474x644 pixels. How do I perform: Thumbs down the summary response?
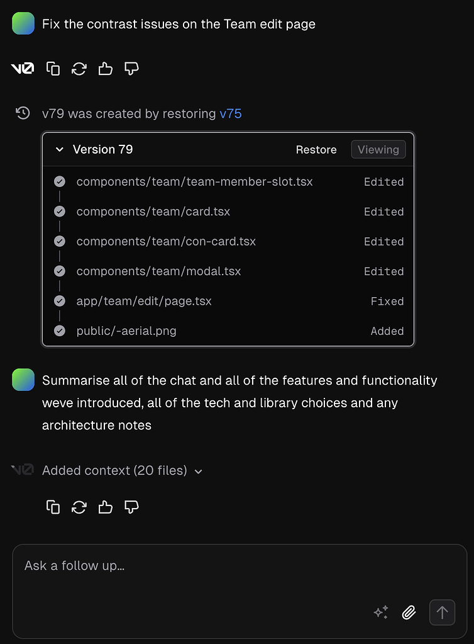click(131, 507)
